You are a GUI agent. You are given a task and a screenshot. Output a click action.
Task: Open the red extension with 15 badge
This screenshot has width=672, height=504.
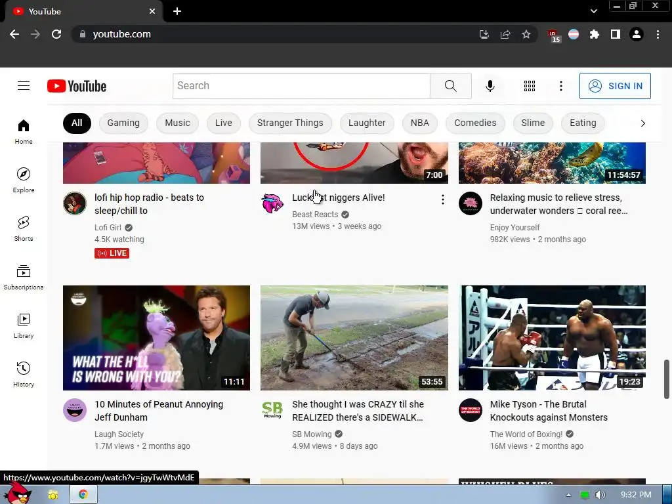[554, 35]
